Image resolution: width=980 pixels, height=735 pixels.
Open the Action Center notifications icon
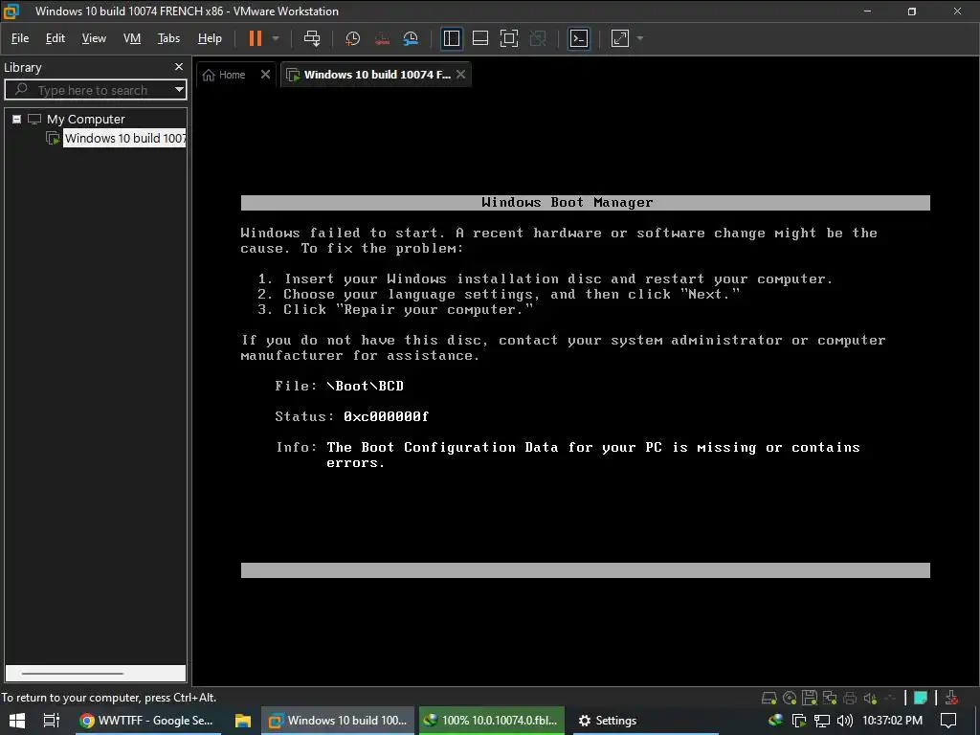click(948, 721)
